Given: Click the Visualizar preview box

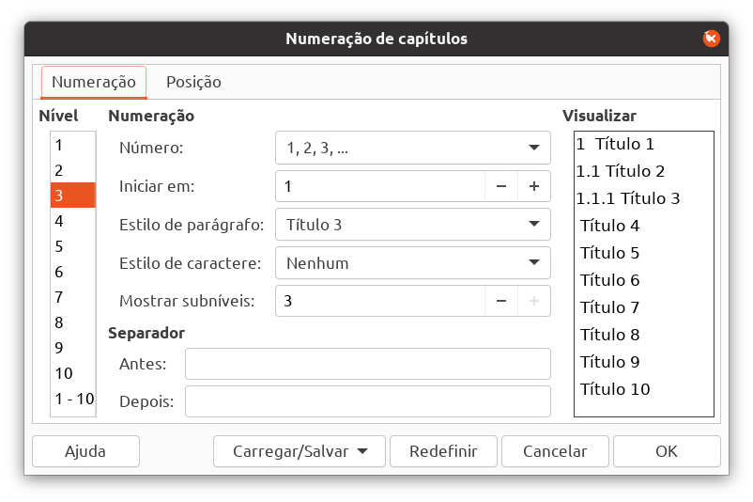Looking at the screenshot, I should point(644,274).
